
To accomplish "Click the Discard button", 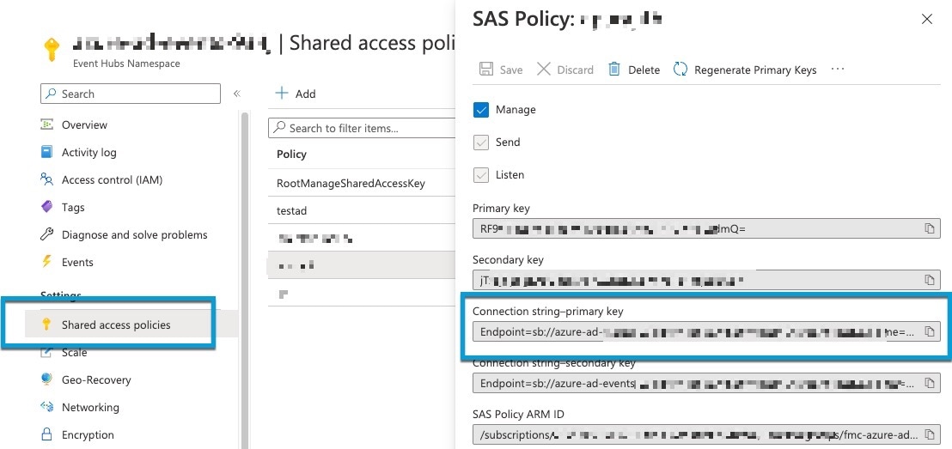I will point(565,70).
